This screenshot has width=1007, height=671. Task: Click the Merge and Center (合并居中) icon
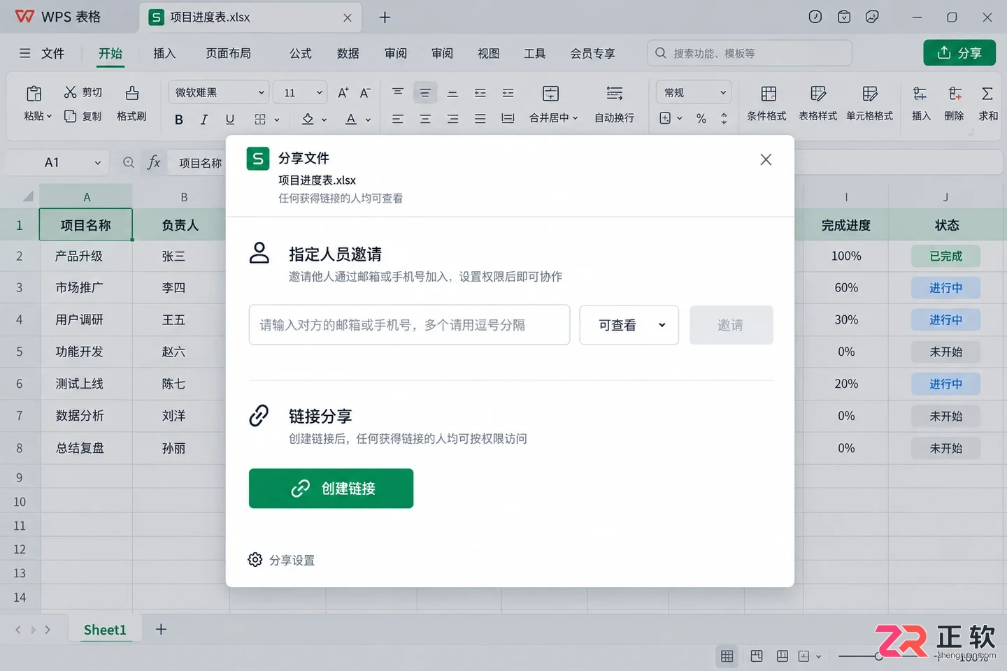pyautogui.click(x=551, y=94)
